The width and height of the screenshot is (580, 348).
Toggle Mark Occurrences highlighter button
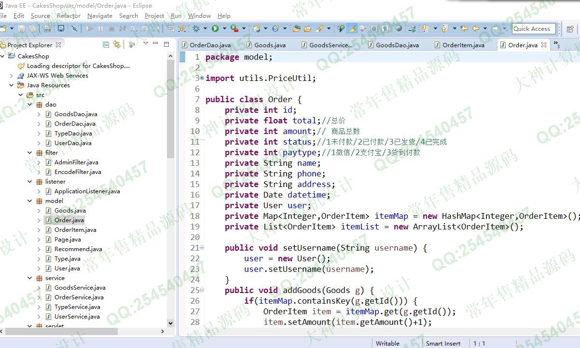click(x=352, y=29)
